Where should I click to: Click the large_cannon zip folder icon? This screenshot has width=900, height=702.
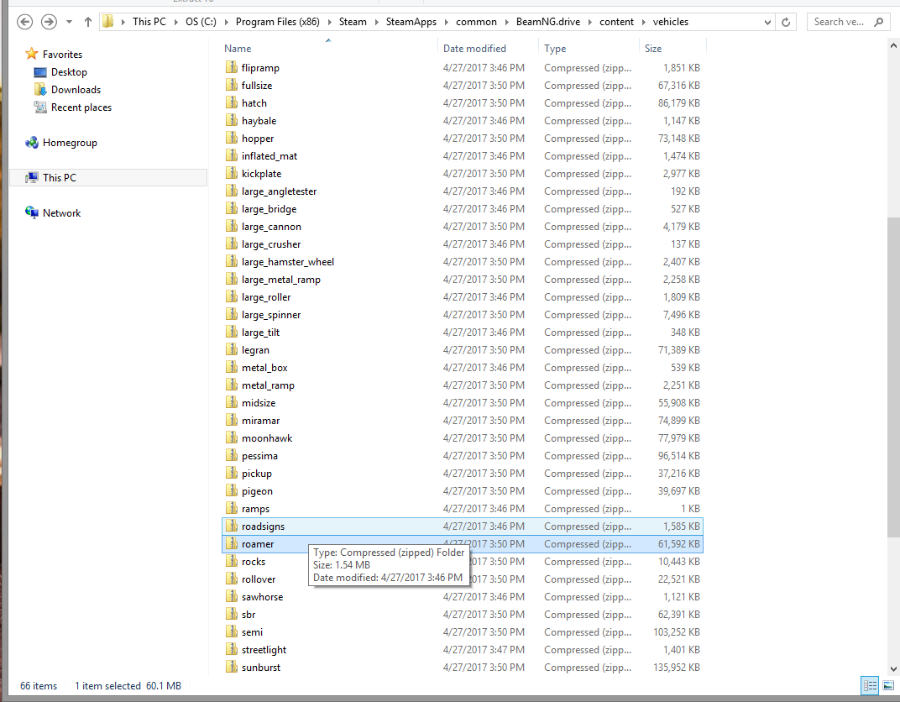coord(232,226)
